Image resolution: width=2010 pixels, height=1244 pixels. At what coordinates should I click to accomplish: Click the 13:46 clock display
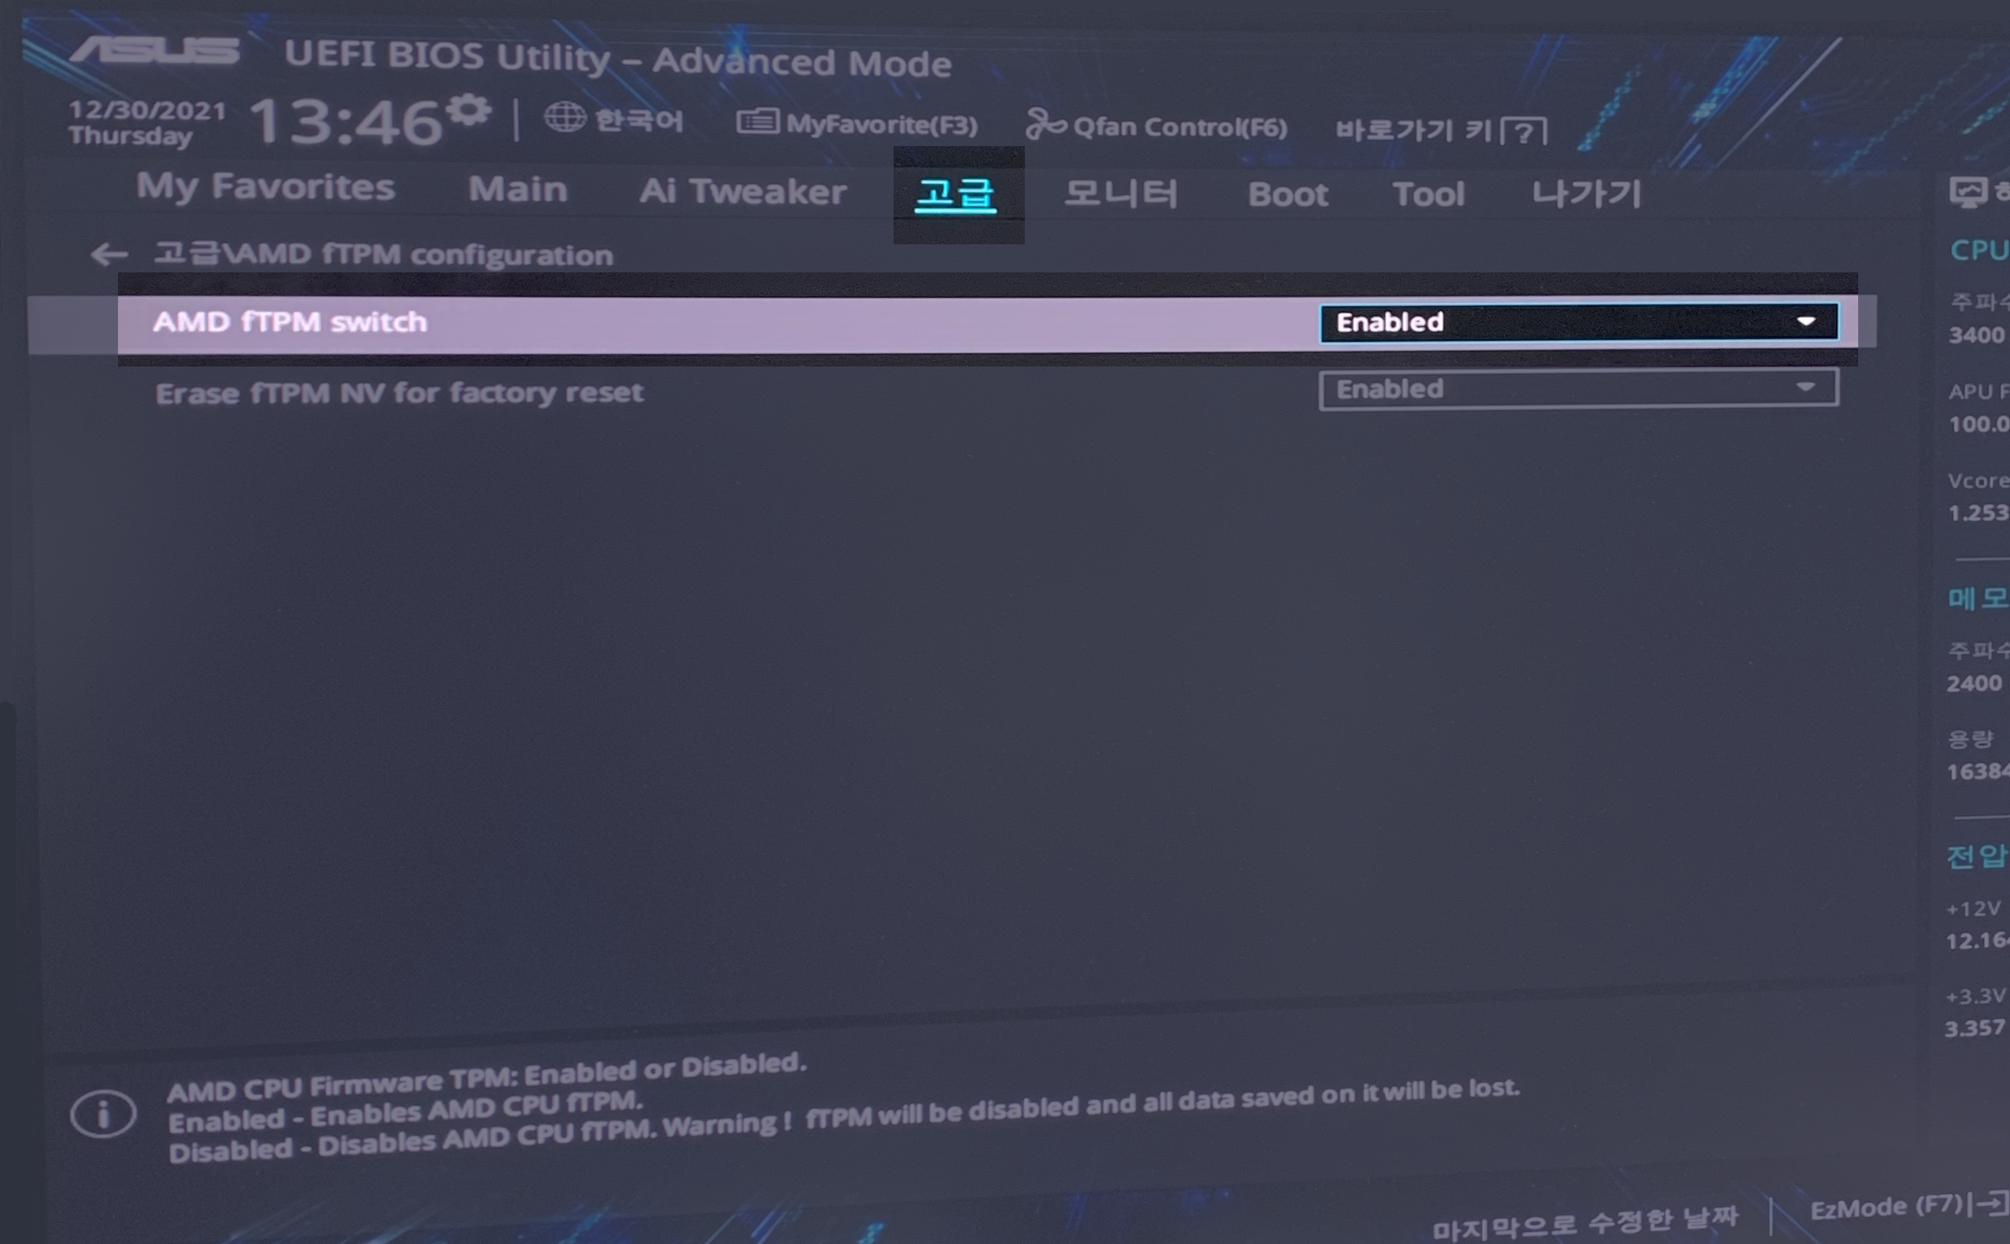pyautogui.click(x=346, y=122)
